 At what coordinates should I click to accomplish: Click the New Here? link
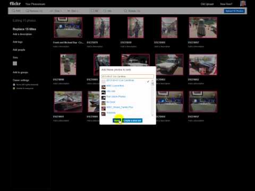click(226, 4)
